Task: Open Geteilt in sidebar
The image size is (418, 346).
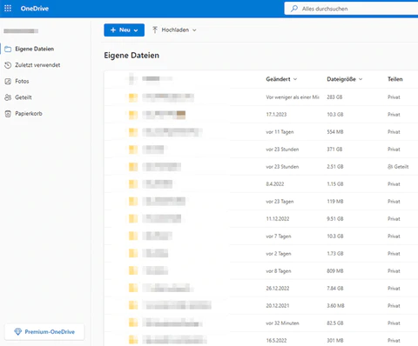Action: 24,97
